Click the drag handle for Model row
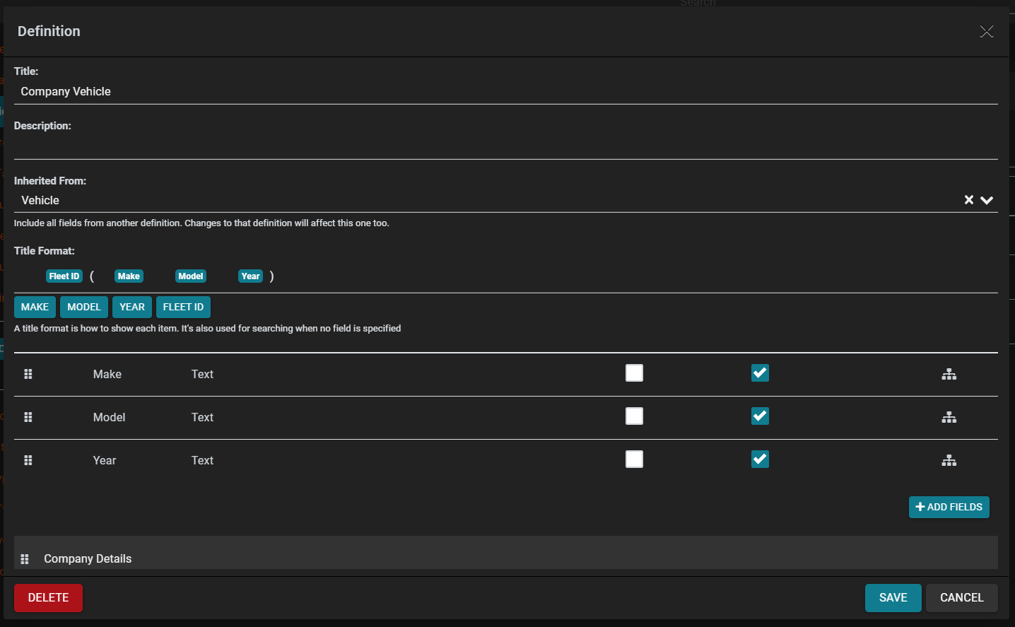Viewport: 1015px width, 627px height. [28, 417]
